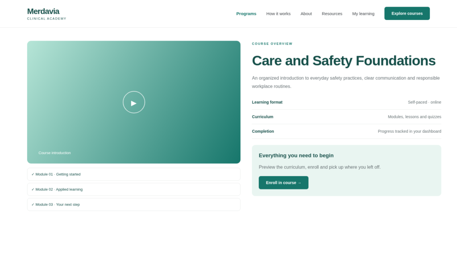Viewport: 457px width, 254px height.
Task: Click Everything you need to begin heading
Action: (296, 156)
